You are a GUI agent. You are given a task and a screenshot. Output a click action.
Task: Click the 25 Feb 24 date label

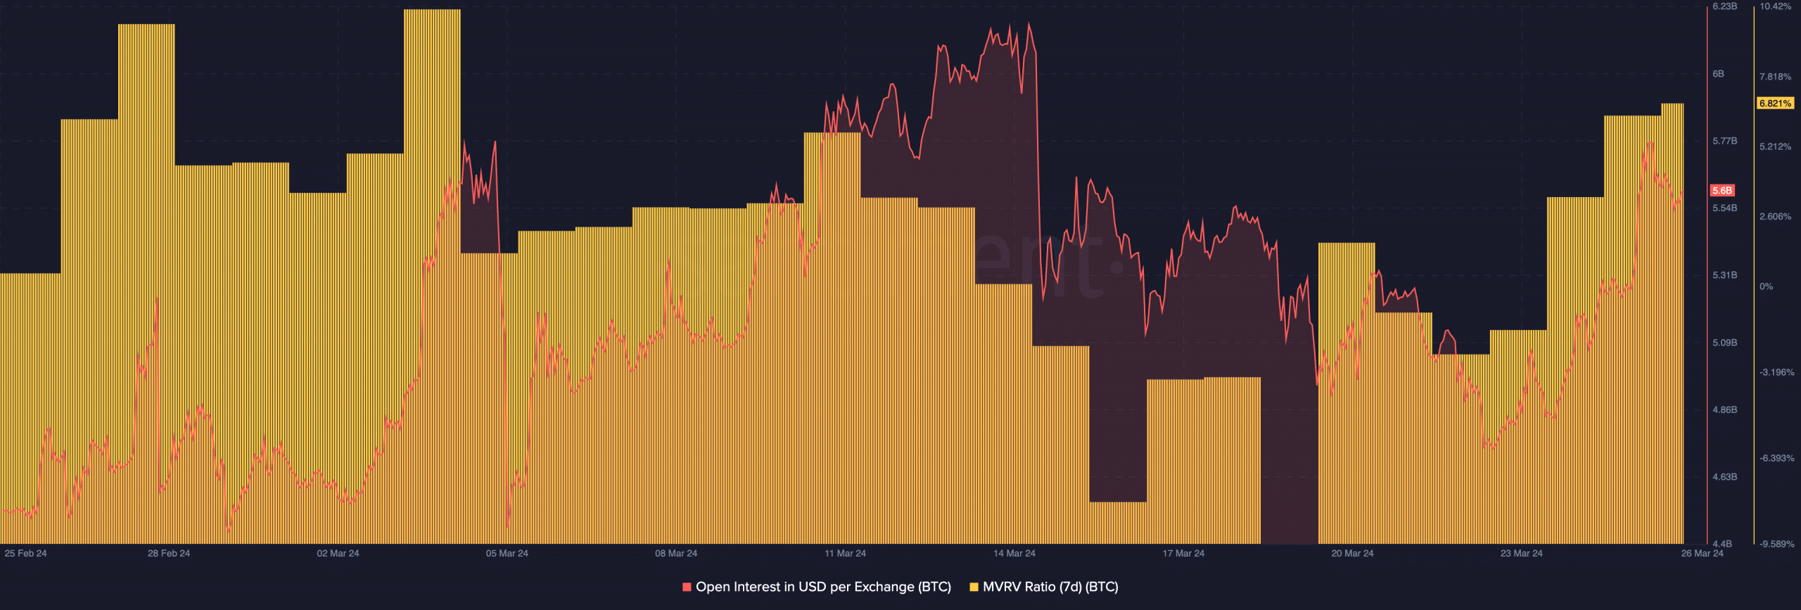point(25,554)
